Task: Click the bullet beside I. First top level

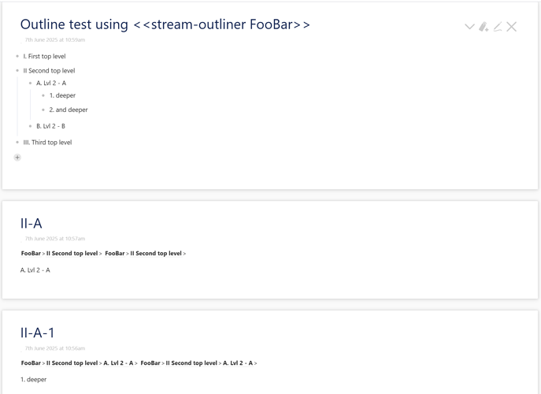Action: [17, 56]
